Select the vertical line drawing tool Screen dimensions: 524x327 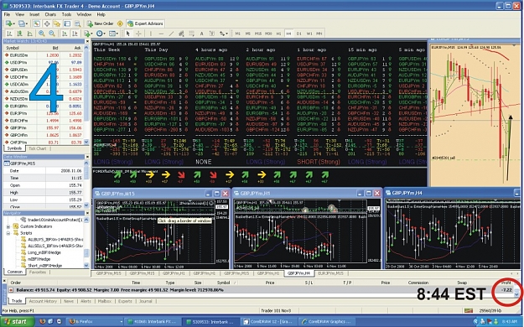(x=151, y=34)
